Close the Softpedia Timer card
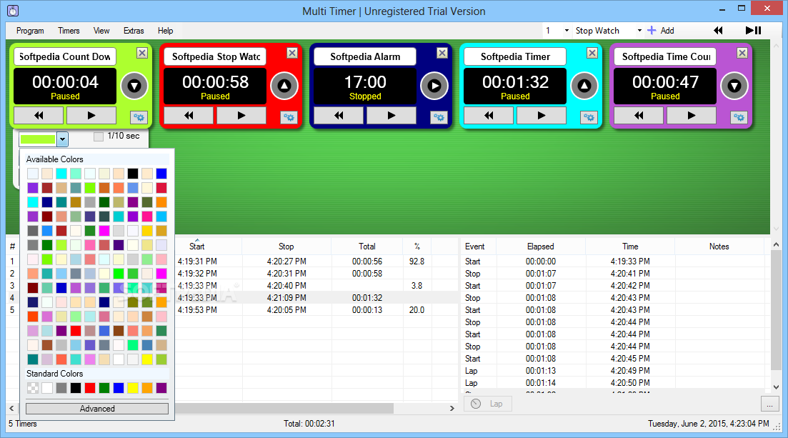 (592, 53)
